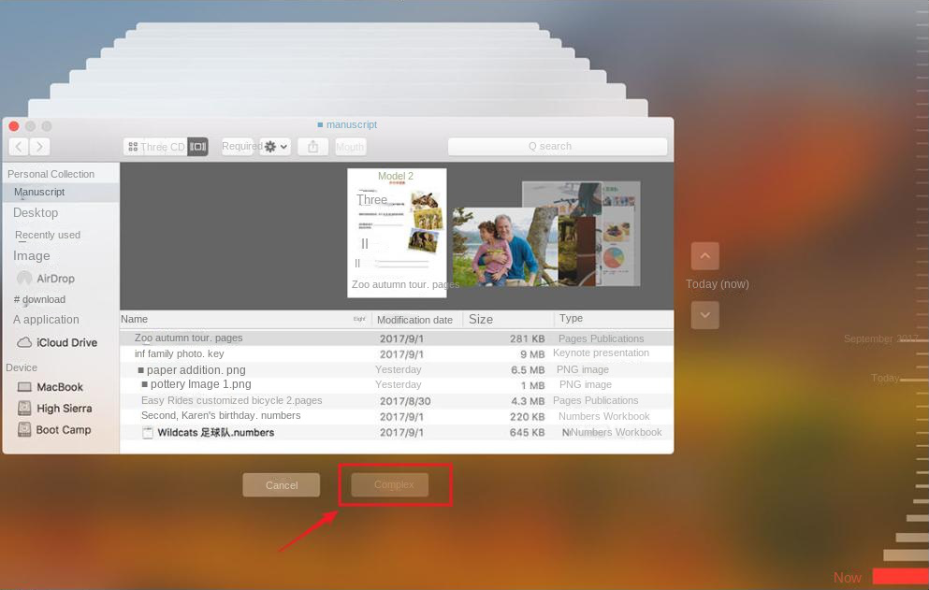Select the AirDrop item in the sidebar
929x590 pixels.
tap(56, 278)
